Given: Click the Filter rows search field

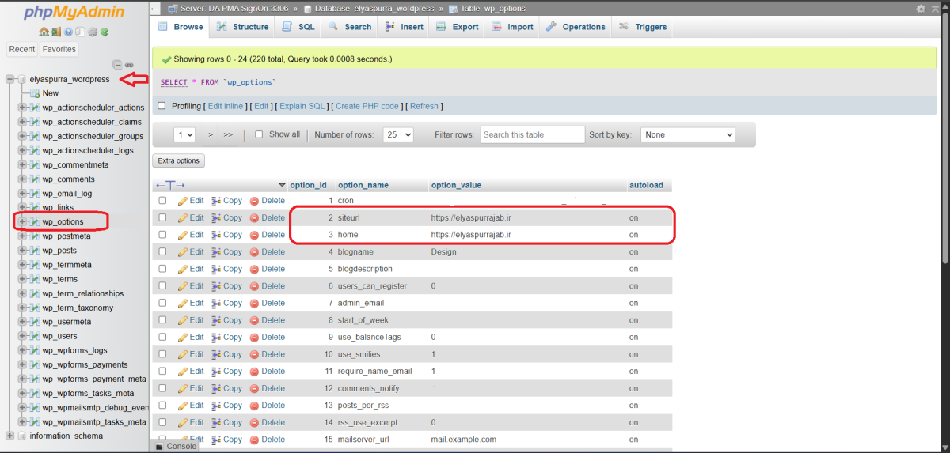Looking at the screenshot, I should click(x=532, y=135).
